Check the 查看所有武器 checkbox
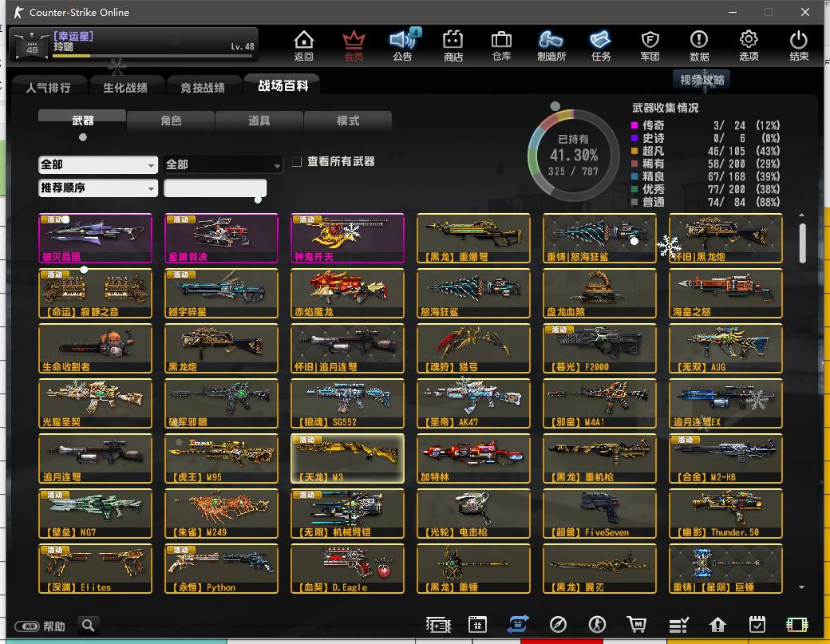This screenshot has width=830, height=644. point(298,161)
